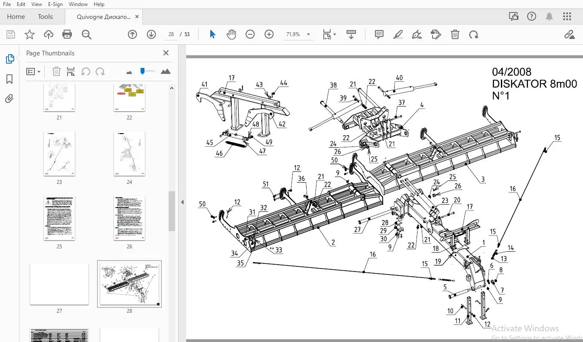The width and height of the screenshot is (583, 342).
Task: Open the Help question mark menu
Action: pos(532,17)
